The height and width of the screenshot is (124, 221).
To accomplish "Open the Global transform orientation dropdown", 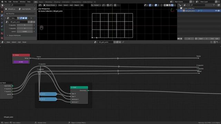I will (x=96, y=5).
